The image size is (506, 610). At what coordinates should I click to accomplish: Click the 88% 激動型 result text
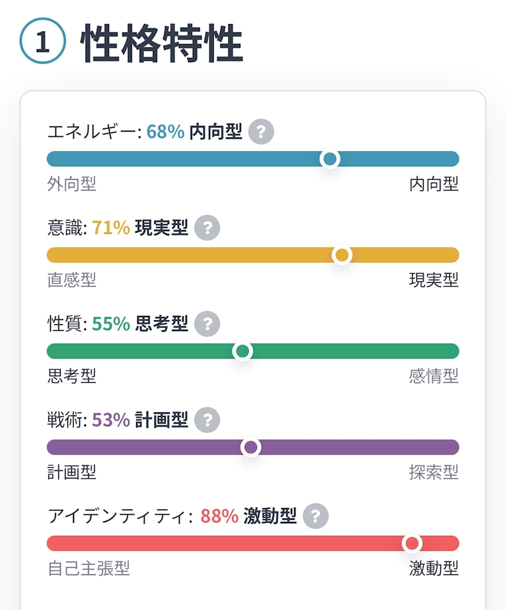click(x=248, y=516)
